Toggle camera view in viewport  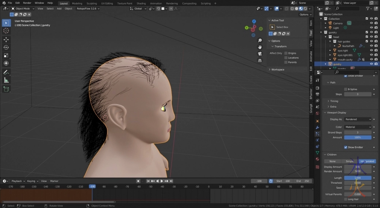(x=260, y=54)
